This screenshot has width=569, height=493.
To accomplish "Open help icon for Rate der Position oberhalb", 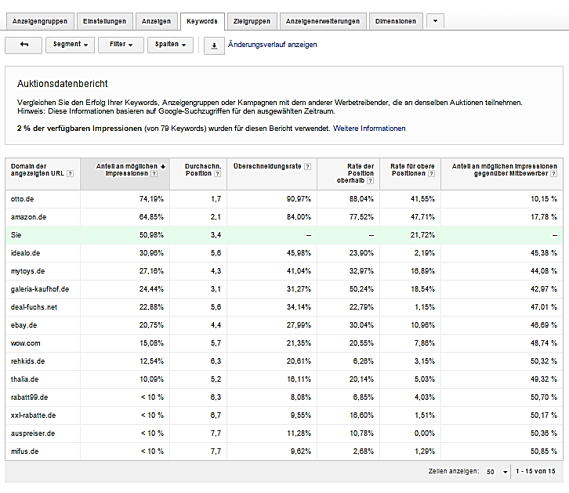I will pyautogui.click(x=370, y=181).
